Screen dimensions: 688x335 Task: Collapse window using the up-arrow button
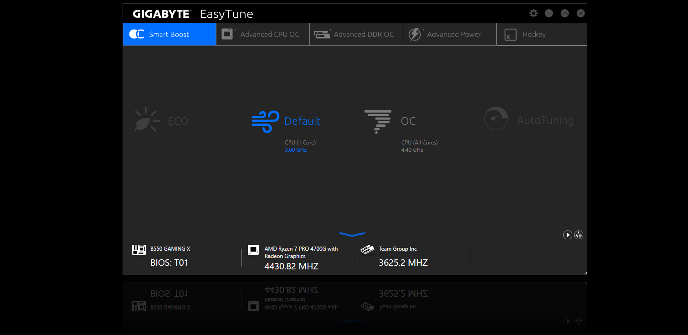pos(565,13)
